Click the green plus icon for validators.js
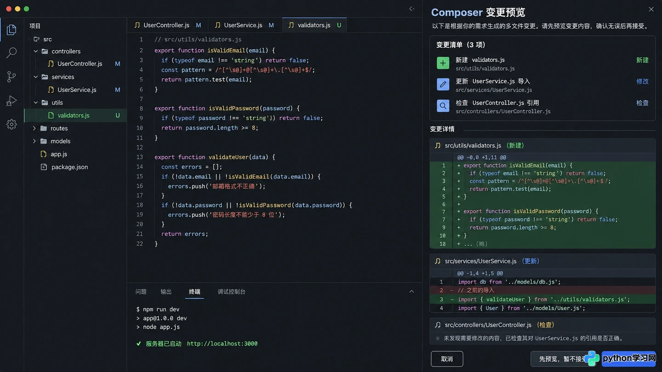Screen dimensions: 662x372 coord(443,63)
